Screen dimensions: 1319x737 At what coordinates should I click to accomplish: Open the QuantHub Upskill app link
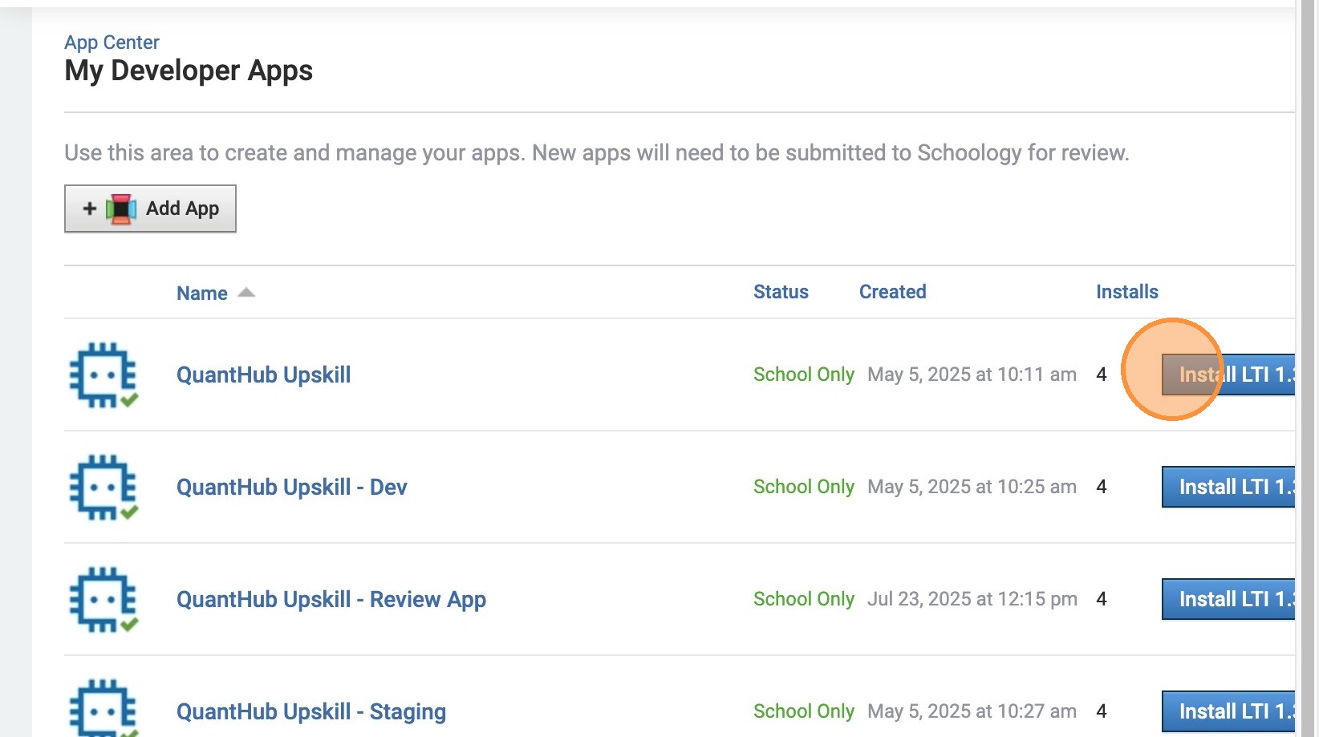click(263, 375)
